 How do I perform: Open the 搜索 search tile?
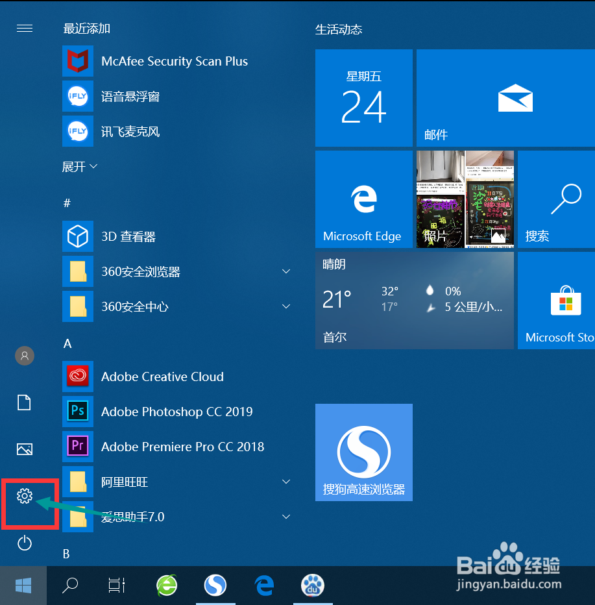(x=556, y=199)
